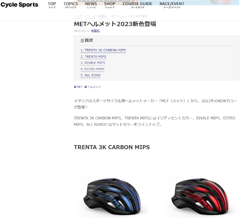241x218 pixels.
Task: Open the COURSE GUIDE menu
Action: (x=137, y=5)
